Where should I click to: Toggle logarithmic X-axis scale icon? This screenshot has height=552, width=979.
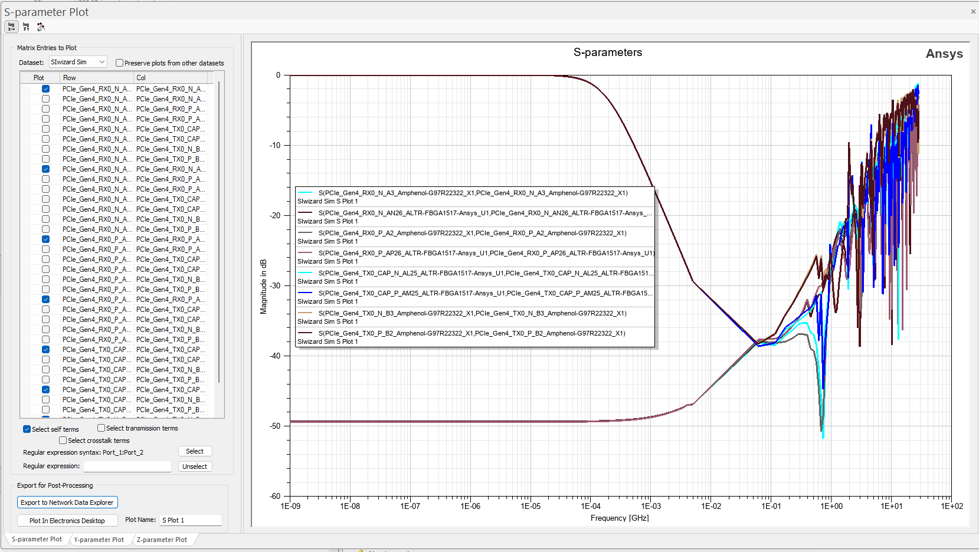(11, 27)
